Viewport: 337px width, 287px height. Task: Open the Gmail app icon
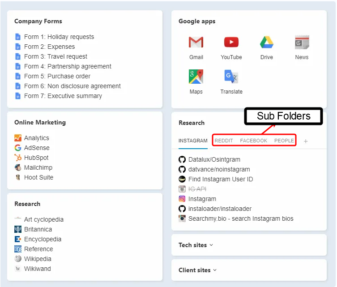(x=196, y=43)
